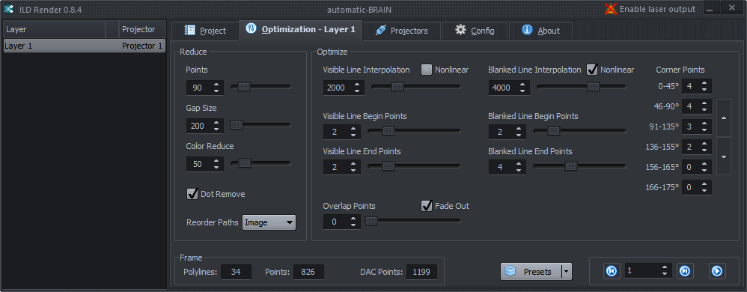Click Visible Line End Points slider handle

[388, 166]
